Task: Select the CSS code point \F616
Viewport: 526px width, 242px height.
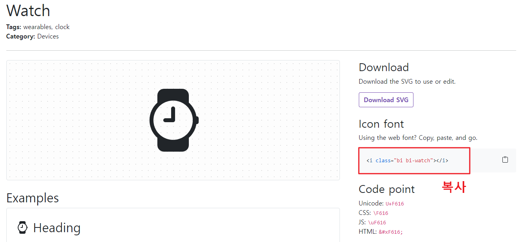Action: (x=381, y=213)
